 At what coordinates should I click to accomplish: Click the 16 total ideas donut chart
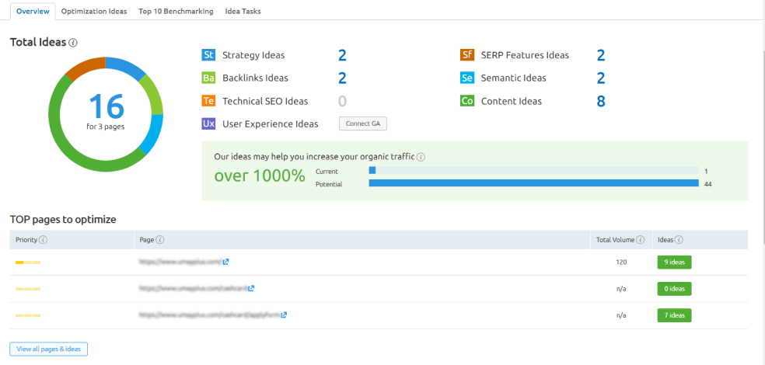tap(105, 114)
